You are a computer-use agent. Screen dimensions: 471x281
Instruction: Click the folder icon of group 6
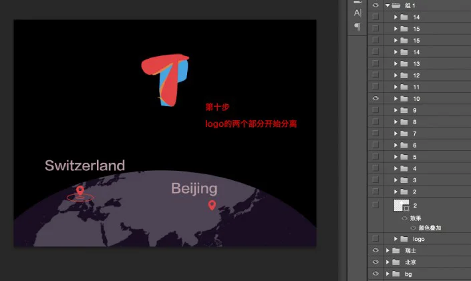click(404, 146)
